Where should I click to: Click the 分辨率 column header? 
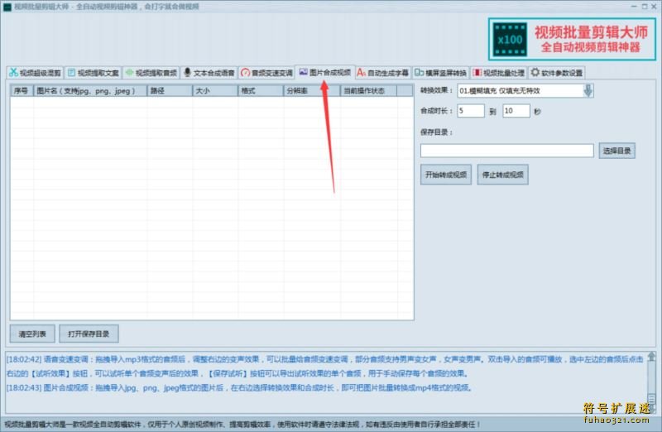(x=312, y=91)
